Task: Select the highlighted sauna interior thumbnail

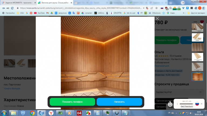Action: point(198,77)
